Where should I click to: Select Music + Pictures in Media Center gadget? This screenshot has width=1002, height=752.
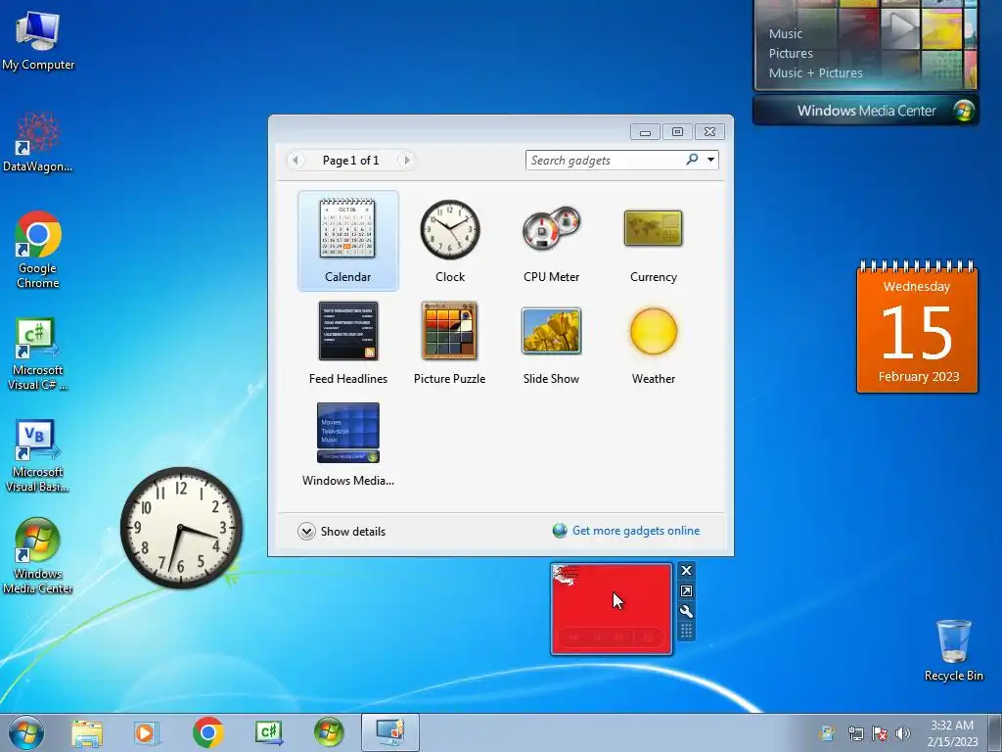tap(815, 72)
